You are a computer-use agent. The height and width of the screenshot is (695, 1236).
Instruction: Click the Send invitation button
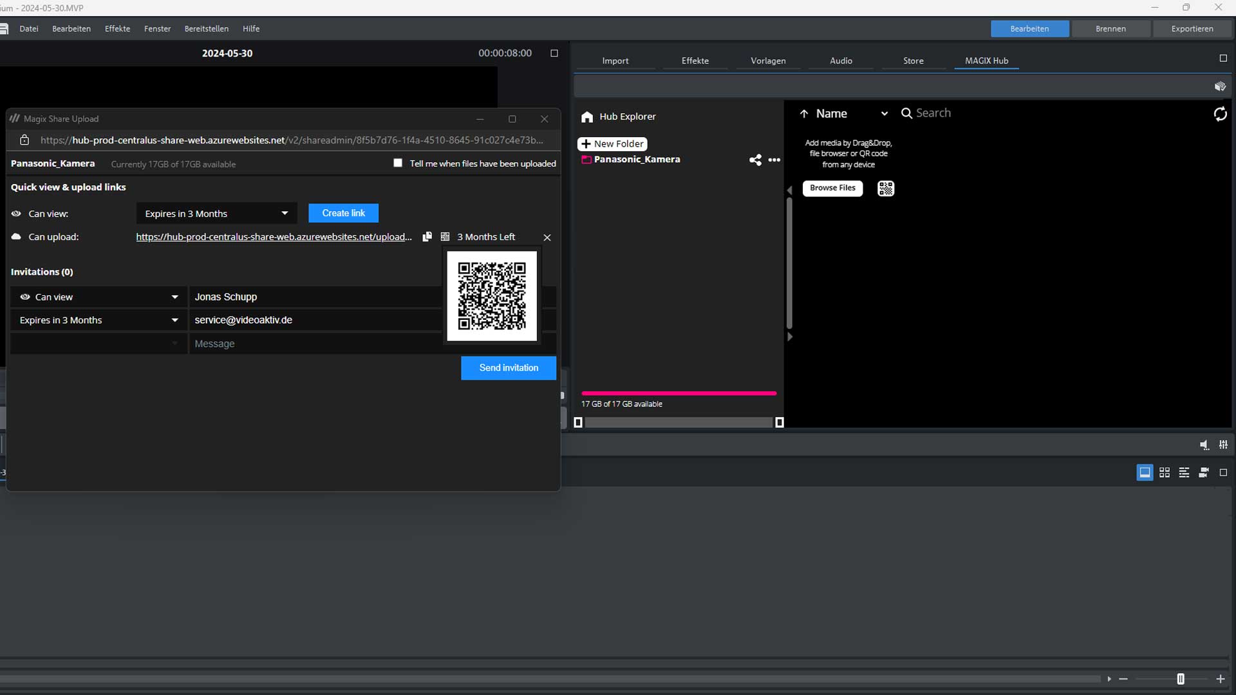click(x=509, y=368)
